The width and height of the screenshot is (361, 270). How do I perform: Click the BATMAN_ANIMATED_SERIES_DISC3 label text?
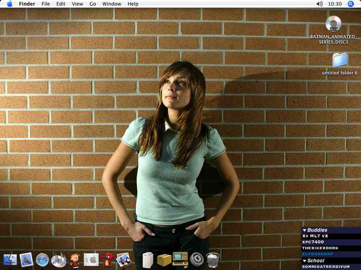[x=333, y=39]
